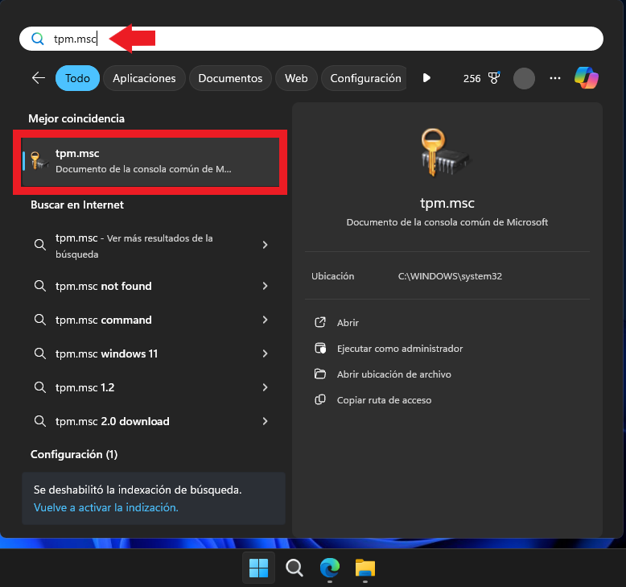Click 'Vuelve a activar la indización' link
The width and height of the screenshot is (626, 587).
pos(105,507)
